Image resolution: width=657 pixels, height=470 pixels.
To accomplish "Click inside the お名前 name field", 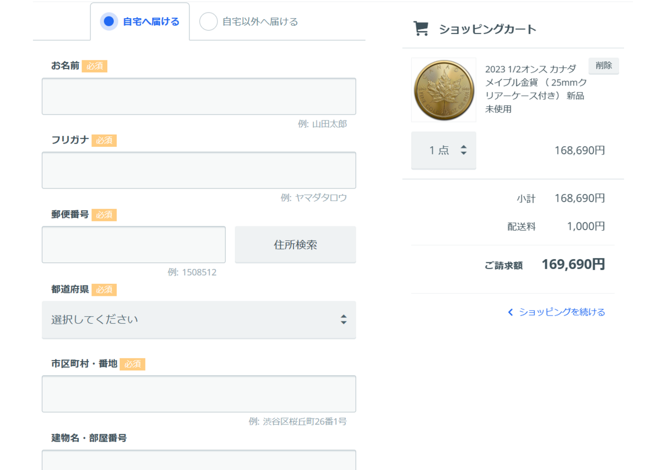I will pyautogui.click(x=199, y=96).
